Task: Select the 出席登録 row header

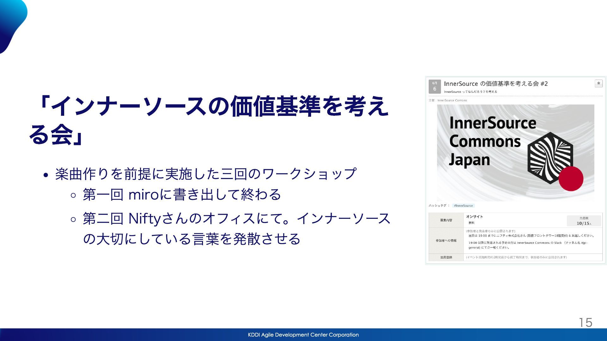Action: pyautogui.click(x=446, y=257)
